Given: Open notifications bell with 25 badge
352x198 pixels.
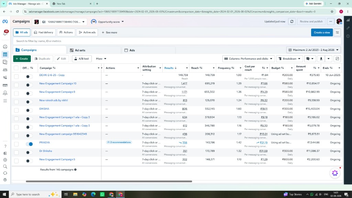Looking at the screenshot, I should pos(5,33).
